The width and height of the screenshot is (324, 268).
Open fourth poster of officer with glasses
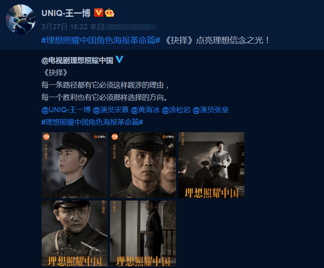point(74,233)
